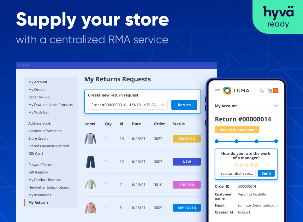Viewport: 303px width, 222px height.
Task: Click order number 0009
Action: coord(158,208)
